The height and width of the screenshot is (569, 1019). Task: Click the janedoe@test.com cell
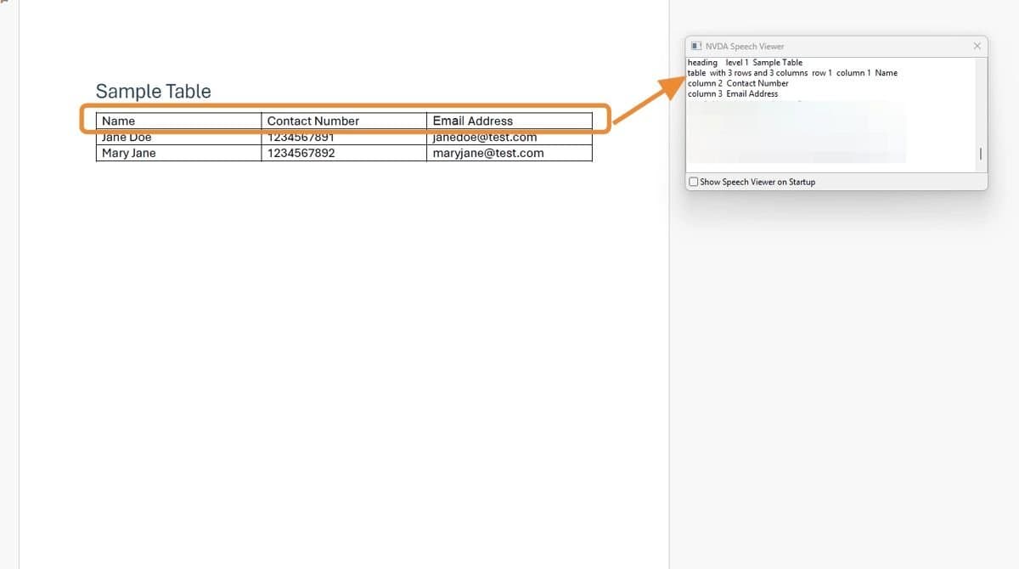point(485,138)
